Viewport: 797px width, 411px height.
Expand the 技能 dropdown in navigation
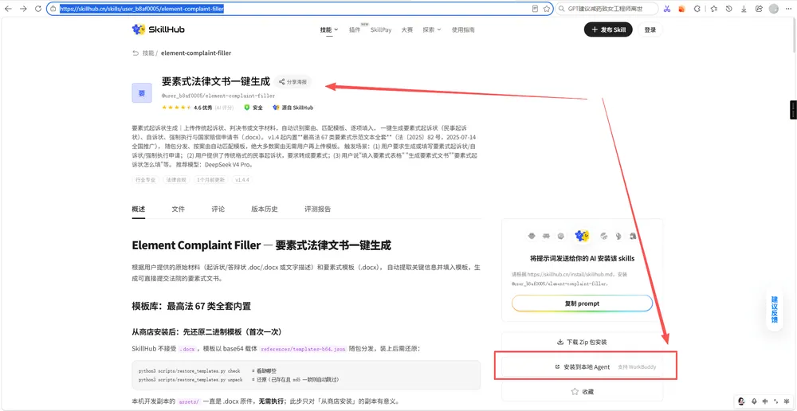(329, 30)
